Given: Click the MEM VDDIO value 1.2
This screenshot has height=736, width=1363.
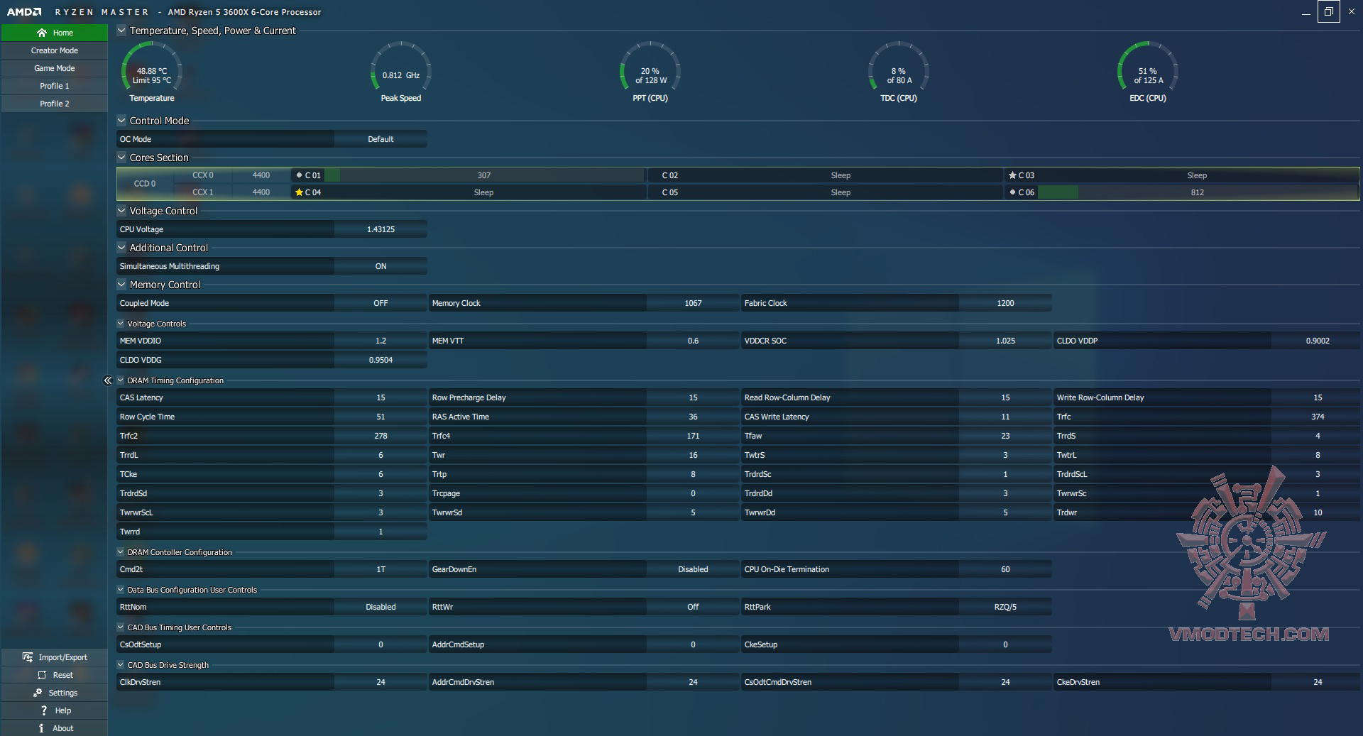Looking at the screenshot, I should (x=381, y=341).
